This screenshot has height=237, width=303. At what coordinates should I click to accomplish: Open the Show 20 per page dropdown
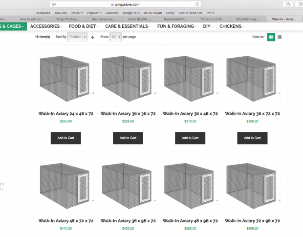pyautogui.click(x=115, y=37)
